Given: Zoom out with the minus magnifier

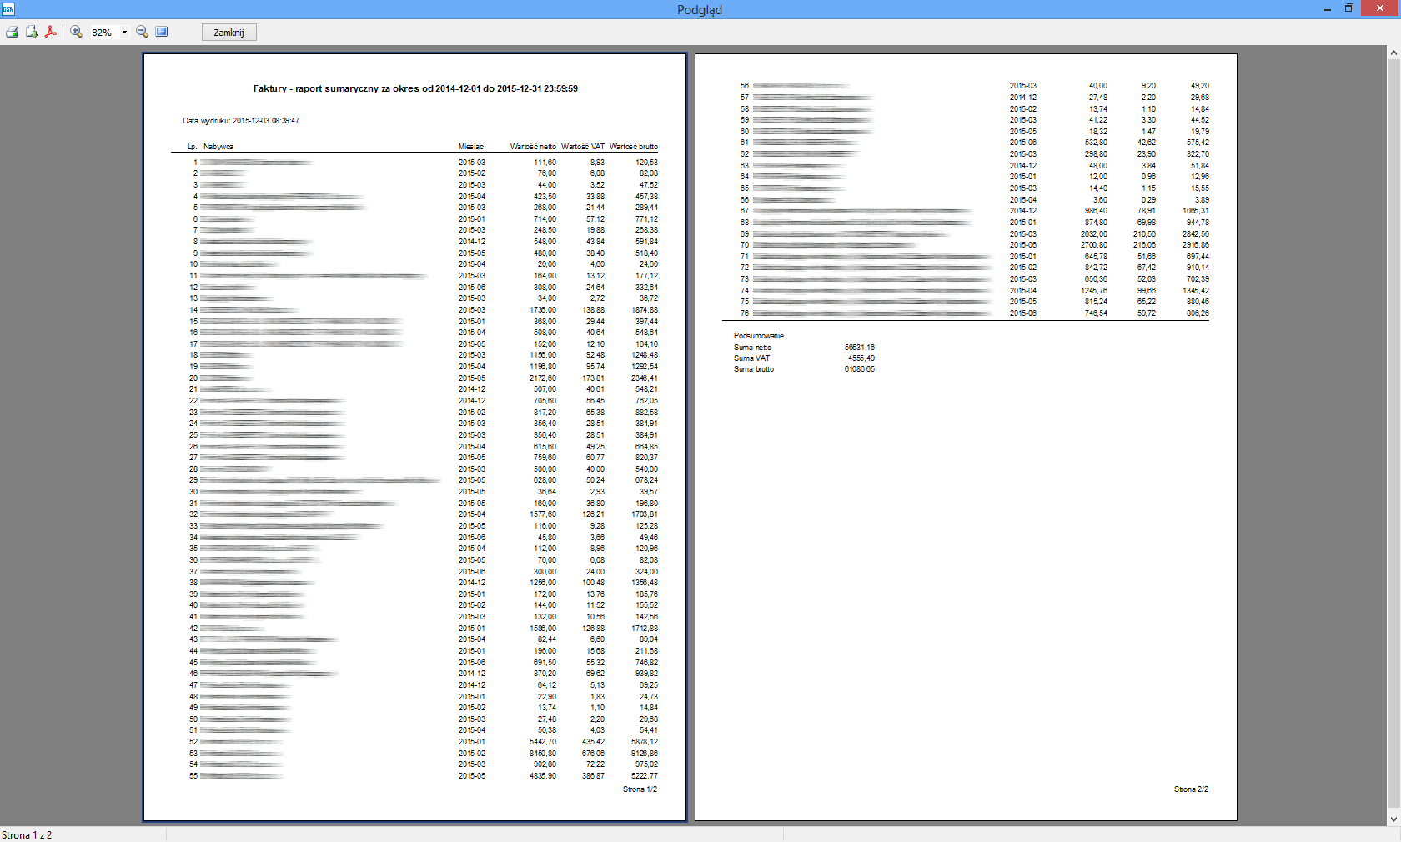Looking at the screenshot, I should pos(142,32).
